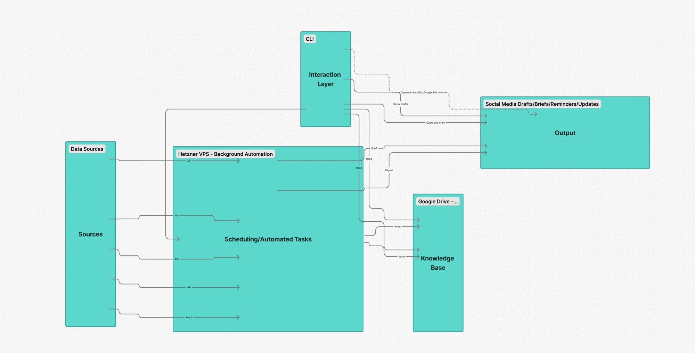Click the 'Fetch' connector label
695x353 pixels.
[x=189, y=317]
